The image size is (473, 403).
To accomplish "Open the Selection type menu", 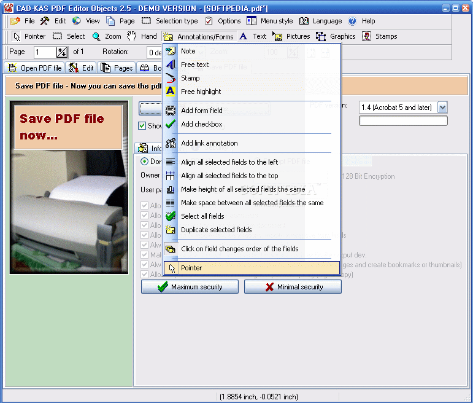I will [170, 21].
